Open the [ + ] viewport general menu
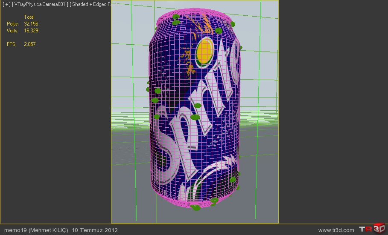 pos(6,4)
